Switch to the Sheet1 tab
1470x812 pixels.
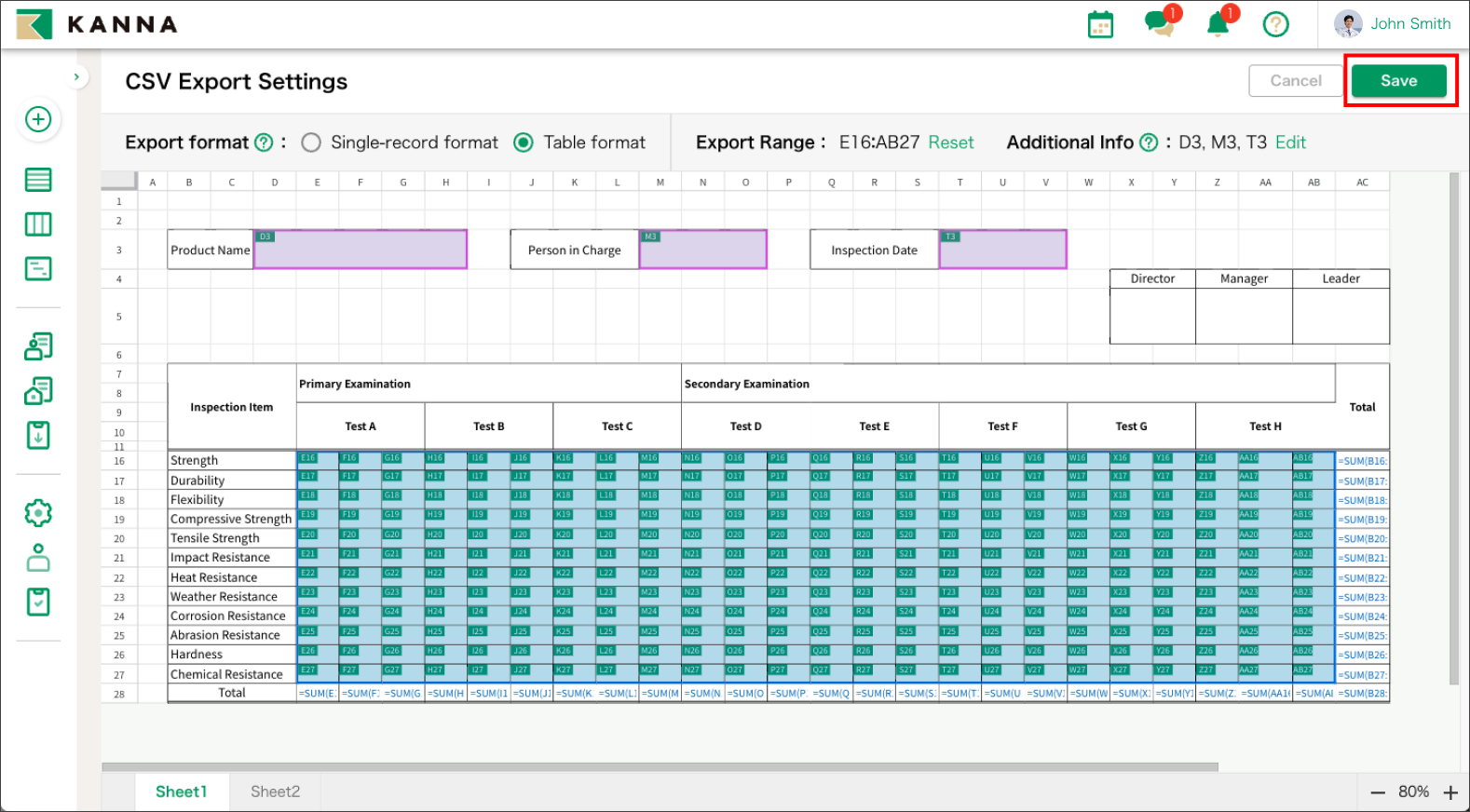tap(181, 792)
